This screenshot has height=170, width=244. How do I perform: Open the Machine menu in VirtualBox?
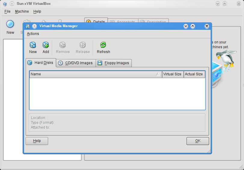(22, 11)
